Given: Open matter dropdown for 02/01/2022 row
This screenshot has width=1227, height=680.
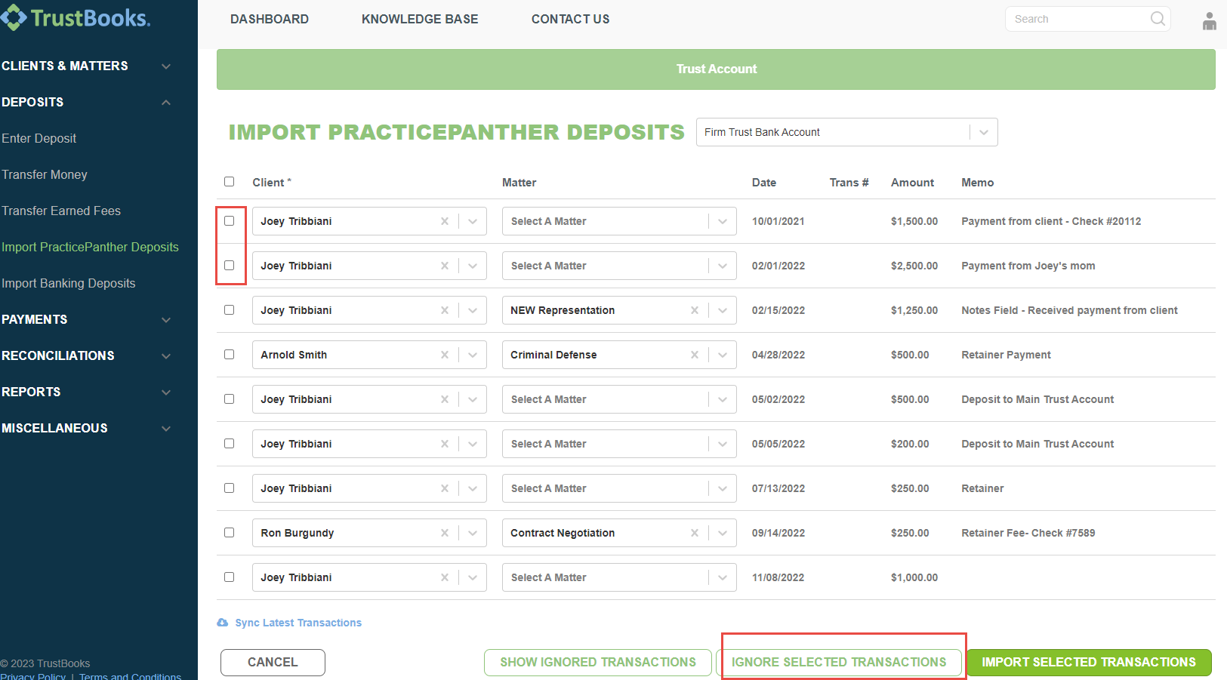Looking at the screenshot, I should (x=619, y=266).
